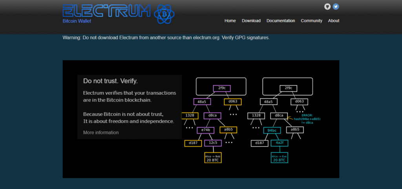Click the cyan 94bc node

tap(272, 130)
